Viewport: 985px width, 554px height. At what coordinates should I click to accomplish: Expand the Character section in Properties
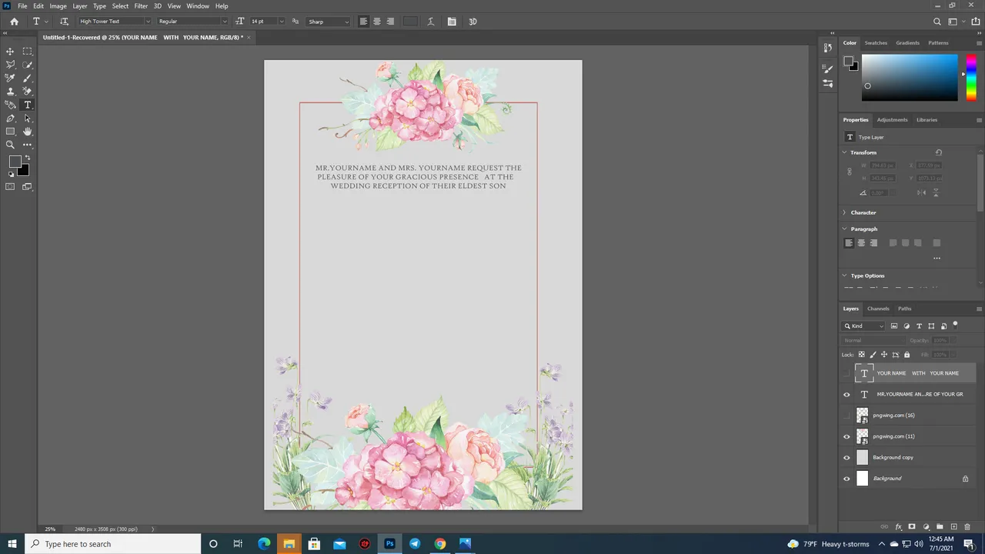845,212
